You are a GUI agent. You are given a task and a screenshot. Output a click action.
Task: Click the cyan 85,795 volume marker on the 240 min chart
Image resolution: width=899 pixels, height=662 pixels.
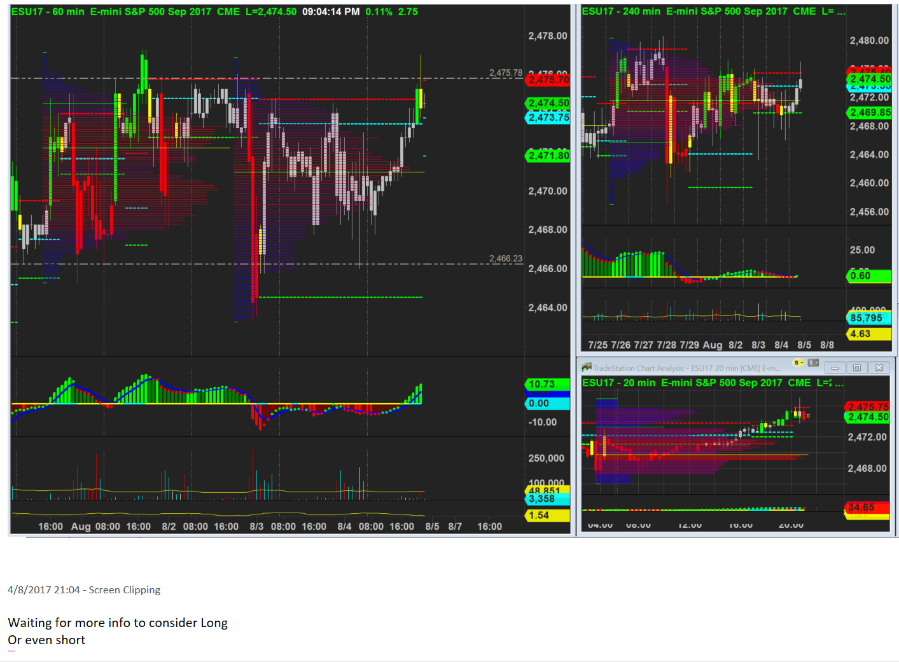pyautogui.click(x=870, y=318)
